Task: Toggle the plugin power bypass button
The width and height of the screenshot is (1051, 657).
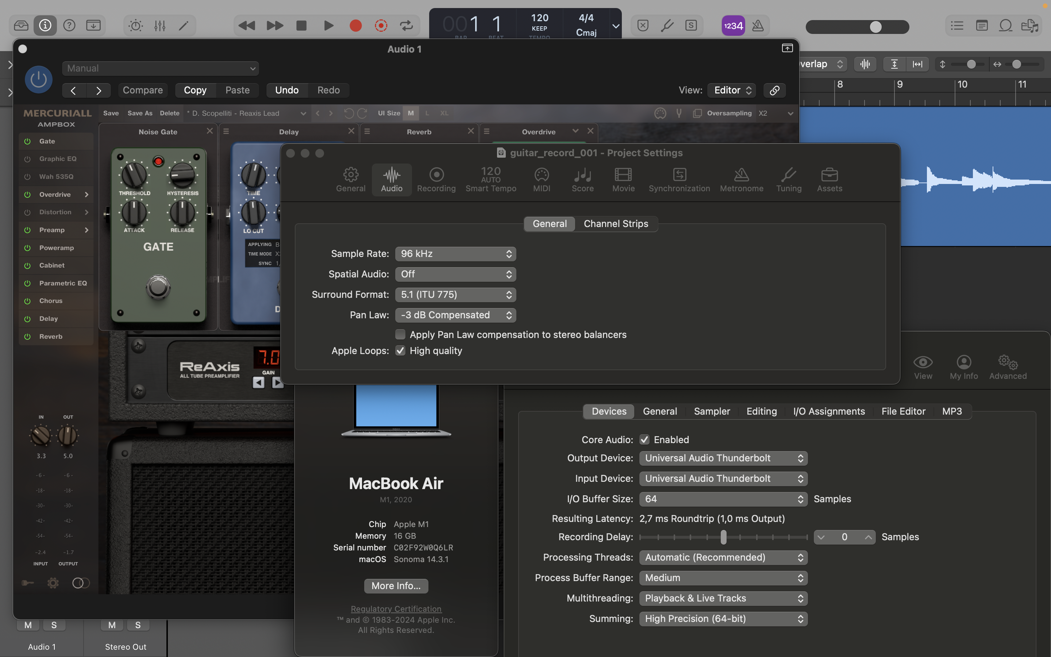Action: pyautogui.click(x=39, y=80)
